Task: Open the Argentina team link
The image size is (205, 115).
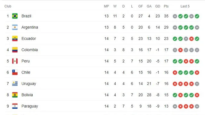Action: (30, 27)
